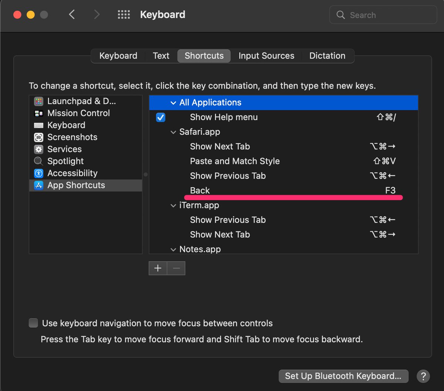Open the Input Sources tab
This screenshot has width=444, height=391.
click(x=266, y=56)
